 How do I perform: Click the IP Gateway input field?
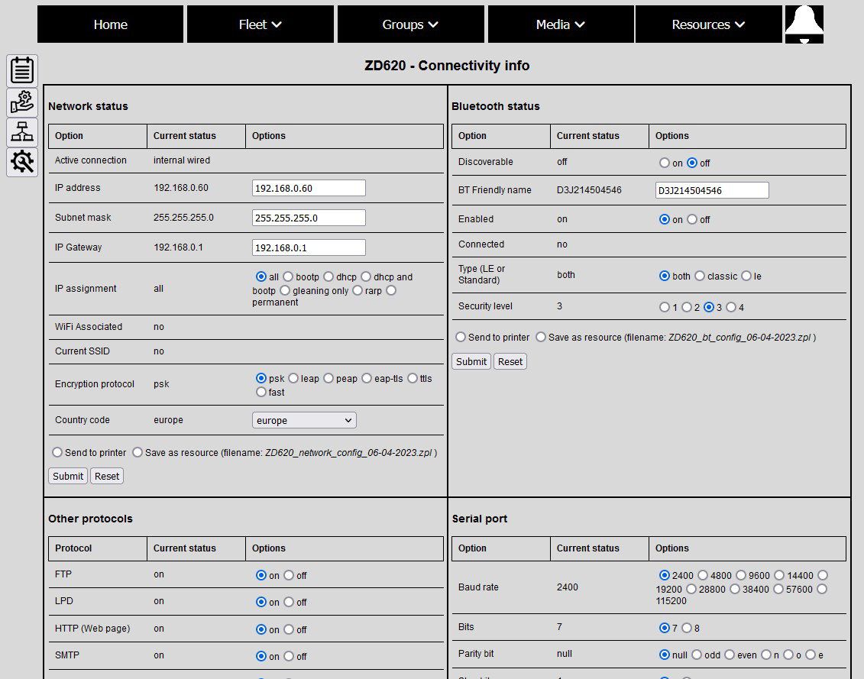pos(309,247)
